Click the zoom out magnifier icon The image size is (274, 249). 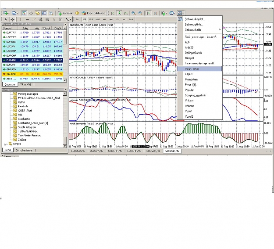click(x=140, y=13)
